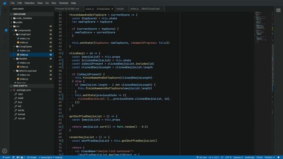Open the settings gear in activity bar
283x159 pixels.
coord(5,151)
